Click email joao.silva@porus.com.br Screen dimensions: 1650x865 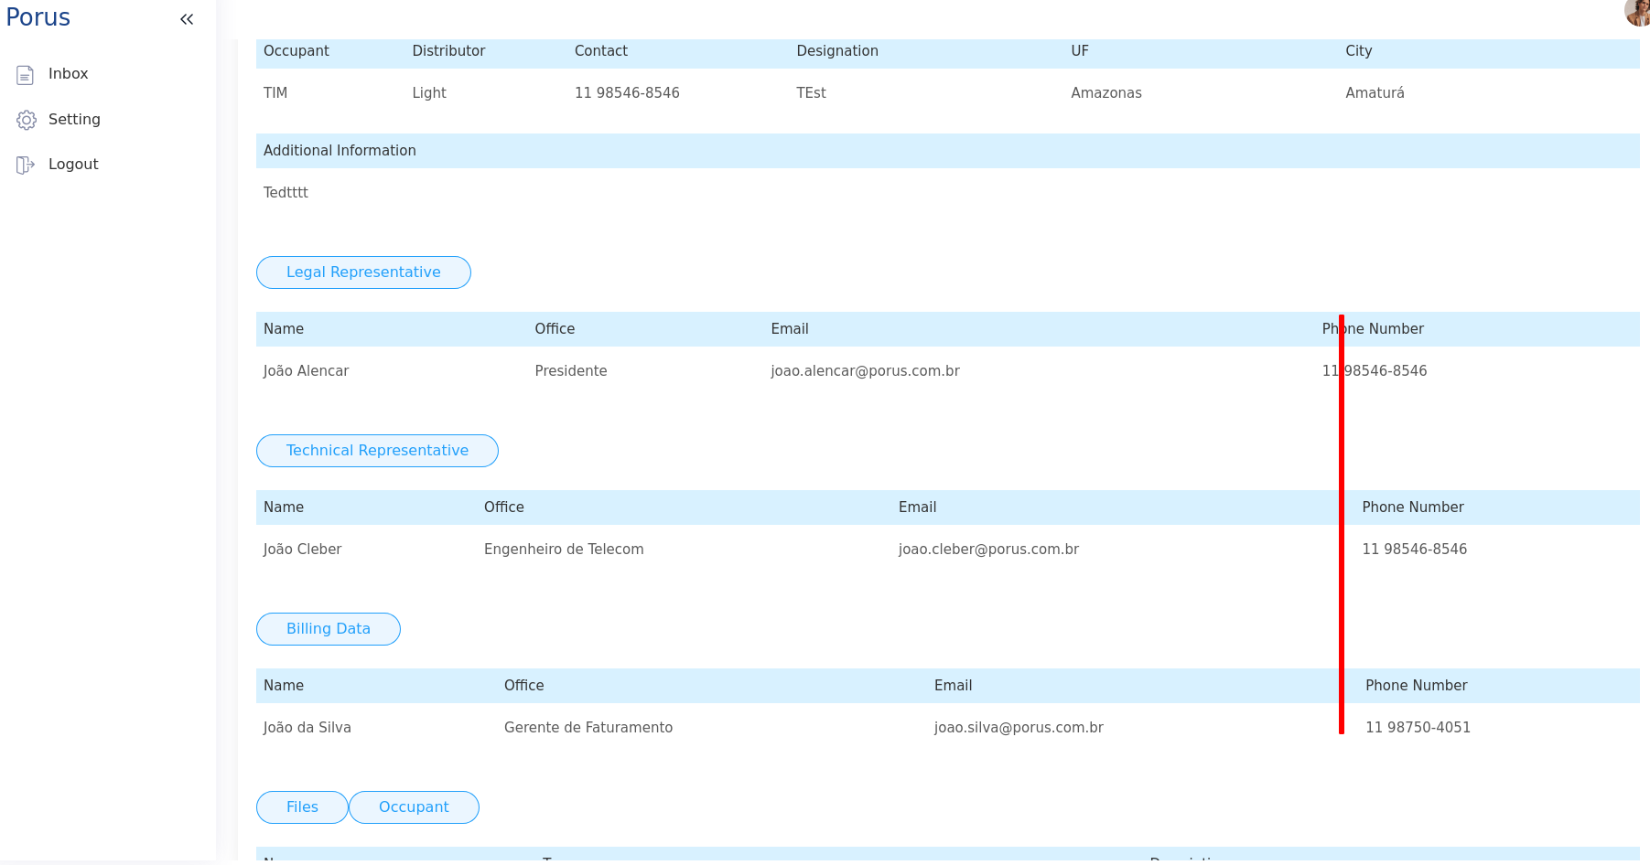point(1019,728)
